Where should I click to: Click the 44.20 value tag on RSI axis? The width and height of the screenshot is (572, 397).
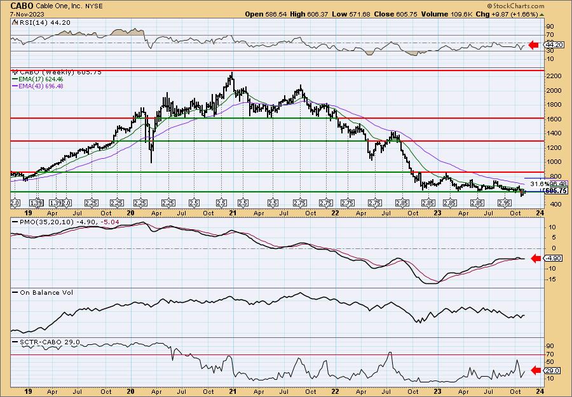(x=554, y=45)
